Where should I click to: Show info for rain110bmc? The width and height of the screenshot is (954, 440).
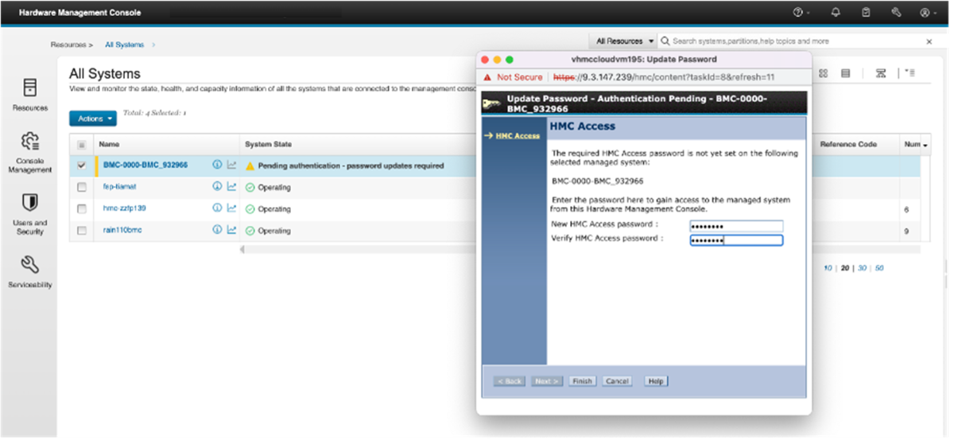[x=217, y=230]
